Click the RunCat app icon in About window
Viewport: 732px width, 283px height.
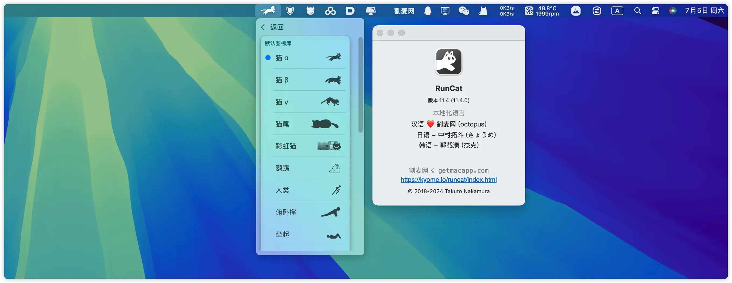coord(449,62)
